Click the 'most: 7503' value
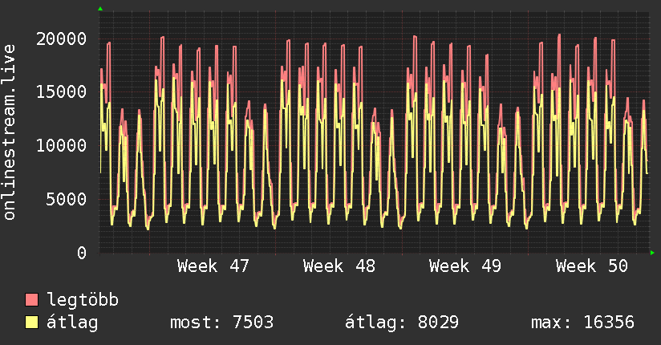Viewport: 661px width, 345px height. tap(221, 323)
